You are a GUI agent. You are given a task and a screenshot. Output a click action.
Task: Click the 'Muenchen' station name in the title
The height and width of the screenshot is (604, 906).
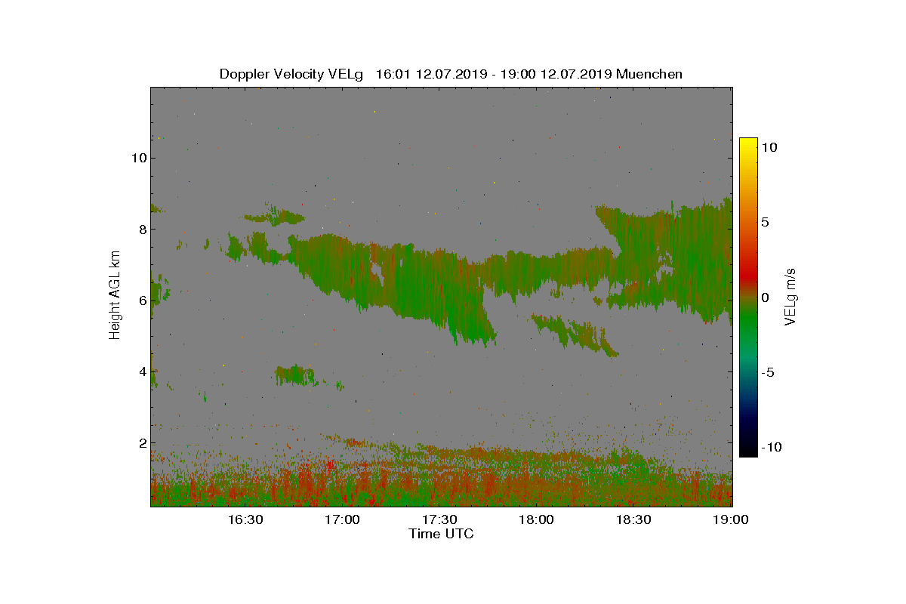[649, 74]
